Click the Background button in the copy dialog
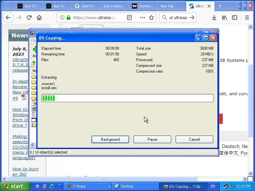Image resolution: width=255 pixels, height=191 pixels. point(110,139)
